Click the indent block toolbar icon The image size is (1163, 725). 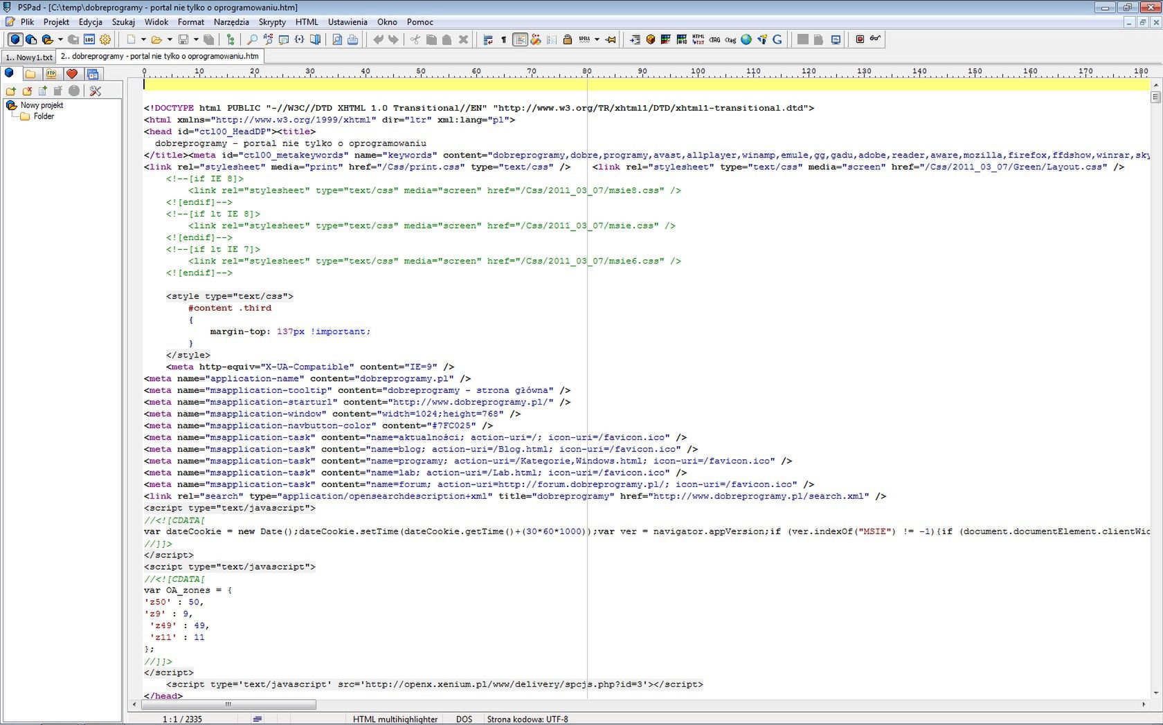tap(635, 39)
